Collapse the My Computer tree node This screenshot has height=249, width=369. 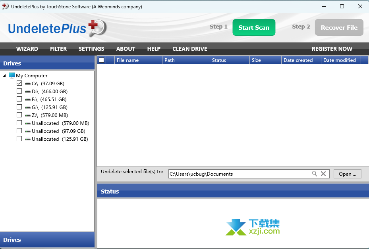pyautogui.click(x=4, y=76)
